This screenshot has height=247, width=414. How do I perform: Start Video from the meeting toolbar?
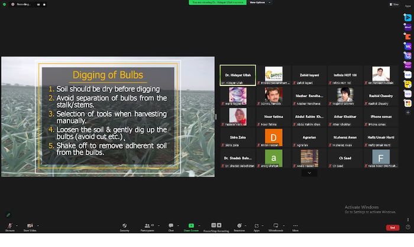pos(30,226)
